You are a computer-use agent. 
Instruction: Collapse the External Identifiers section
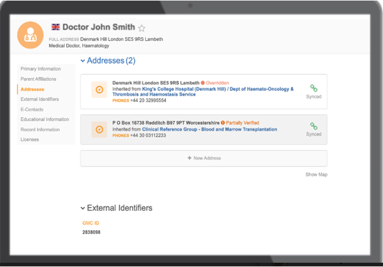pos(83,208)
